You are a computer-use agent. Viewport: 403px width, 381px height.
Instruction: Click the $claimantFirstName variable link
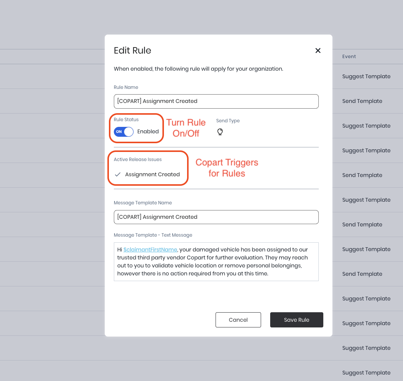150,250
